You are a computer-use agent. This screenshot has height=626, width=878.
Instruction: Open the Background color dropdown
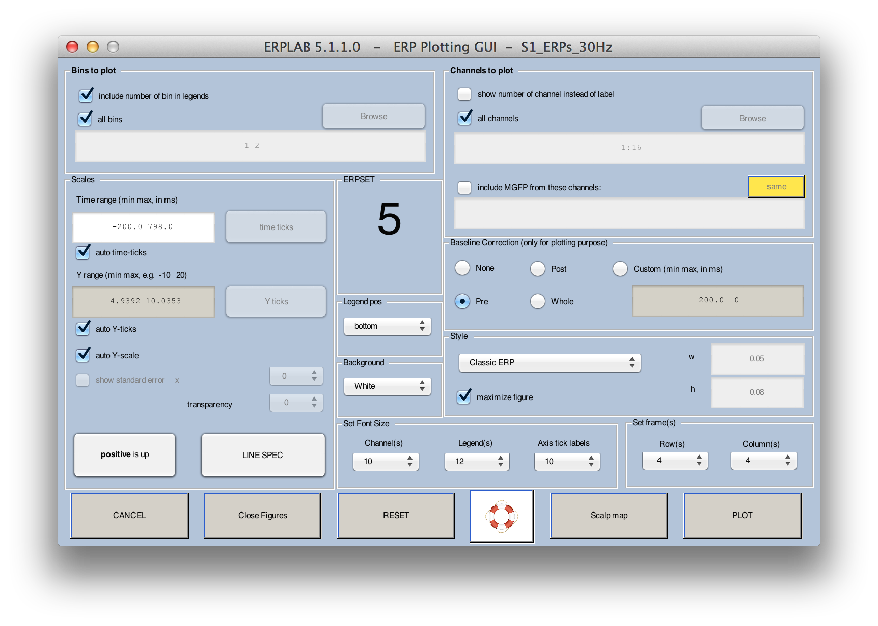click(x=388, y=386)
